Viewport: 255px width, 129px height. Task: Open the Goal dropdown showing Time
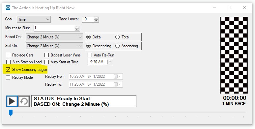coord(34,19)
